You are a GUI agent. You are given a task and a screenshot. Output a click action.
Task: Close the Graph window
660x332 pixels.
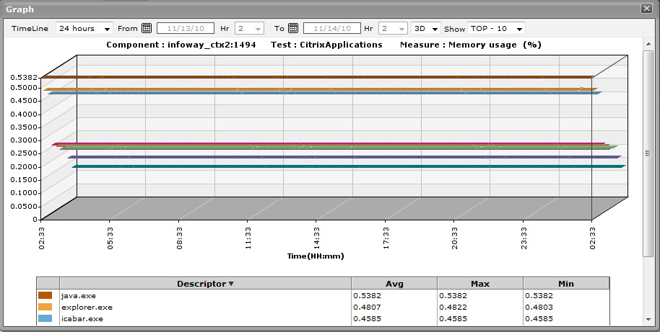646,8
